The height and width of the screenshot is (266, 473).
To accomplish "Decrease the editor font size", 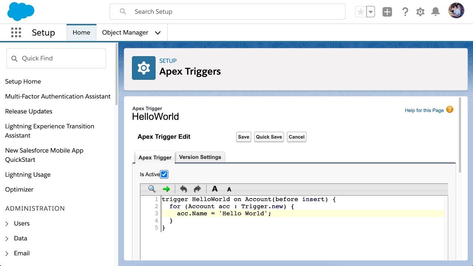I will point(229,190).
